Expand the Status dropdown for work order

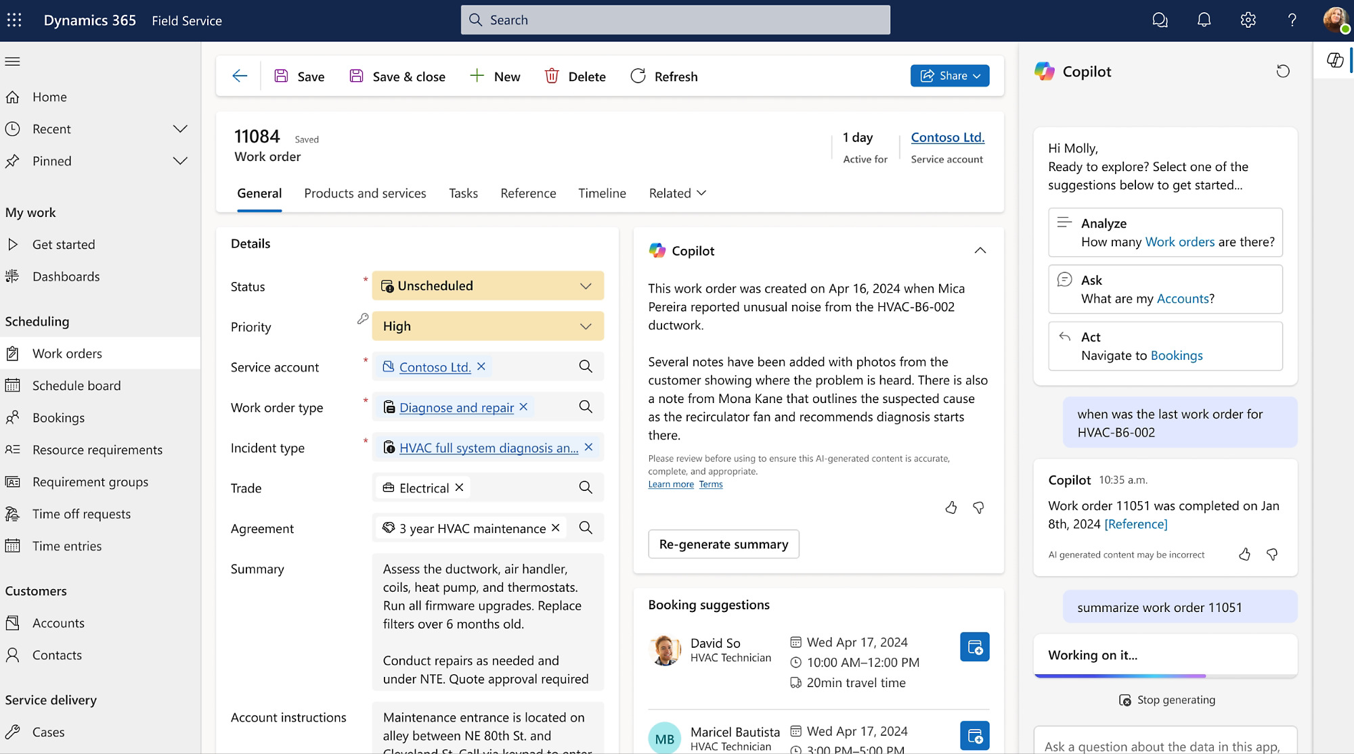click(586, 285)
